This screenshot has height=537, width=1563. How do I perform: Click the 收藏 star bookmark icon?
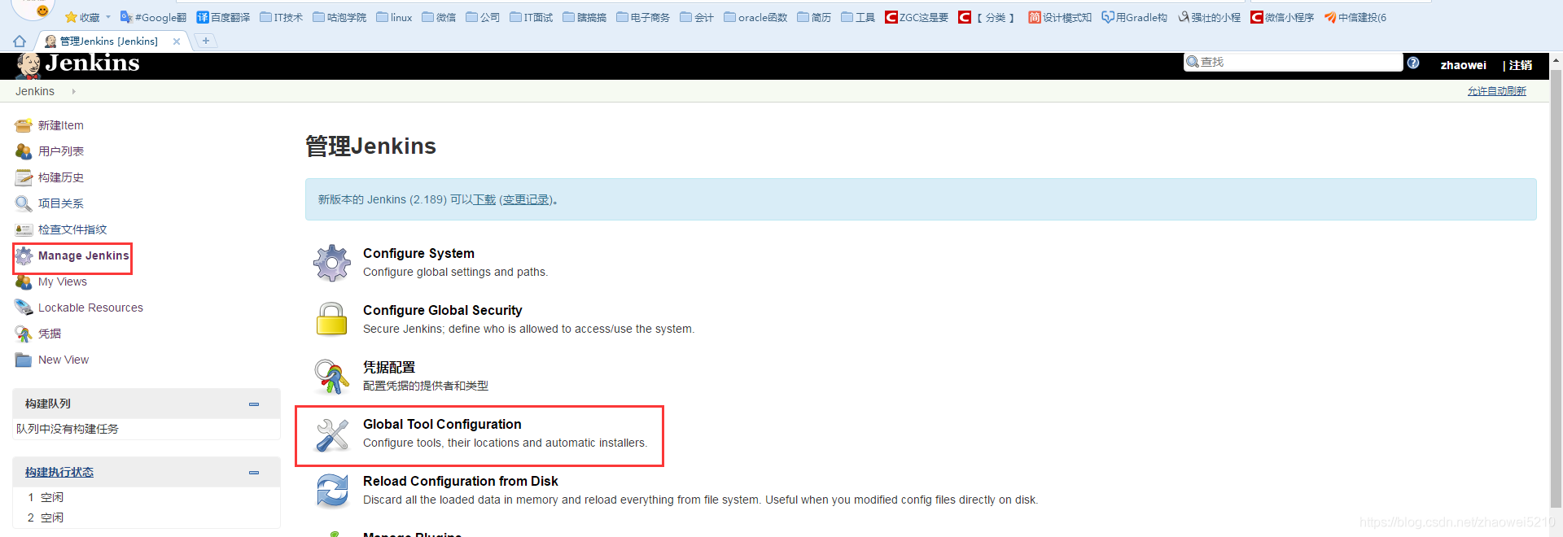click(71, 17)
